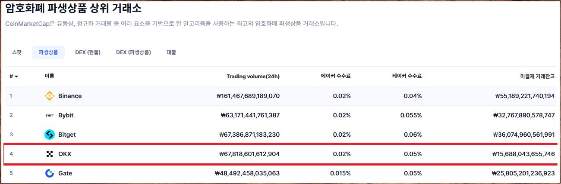Click Bybit taker fee 0.055%
Screen dimensions: 561x184
pyautogui.click(x=411, y=115)
